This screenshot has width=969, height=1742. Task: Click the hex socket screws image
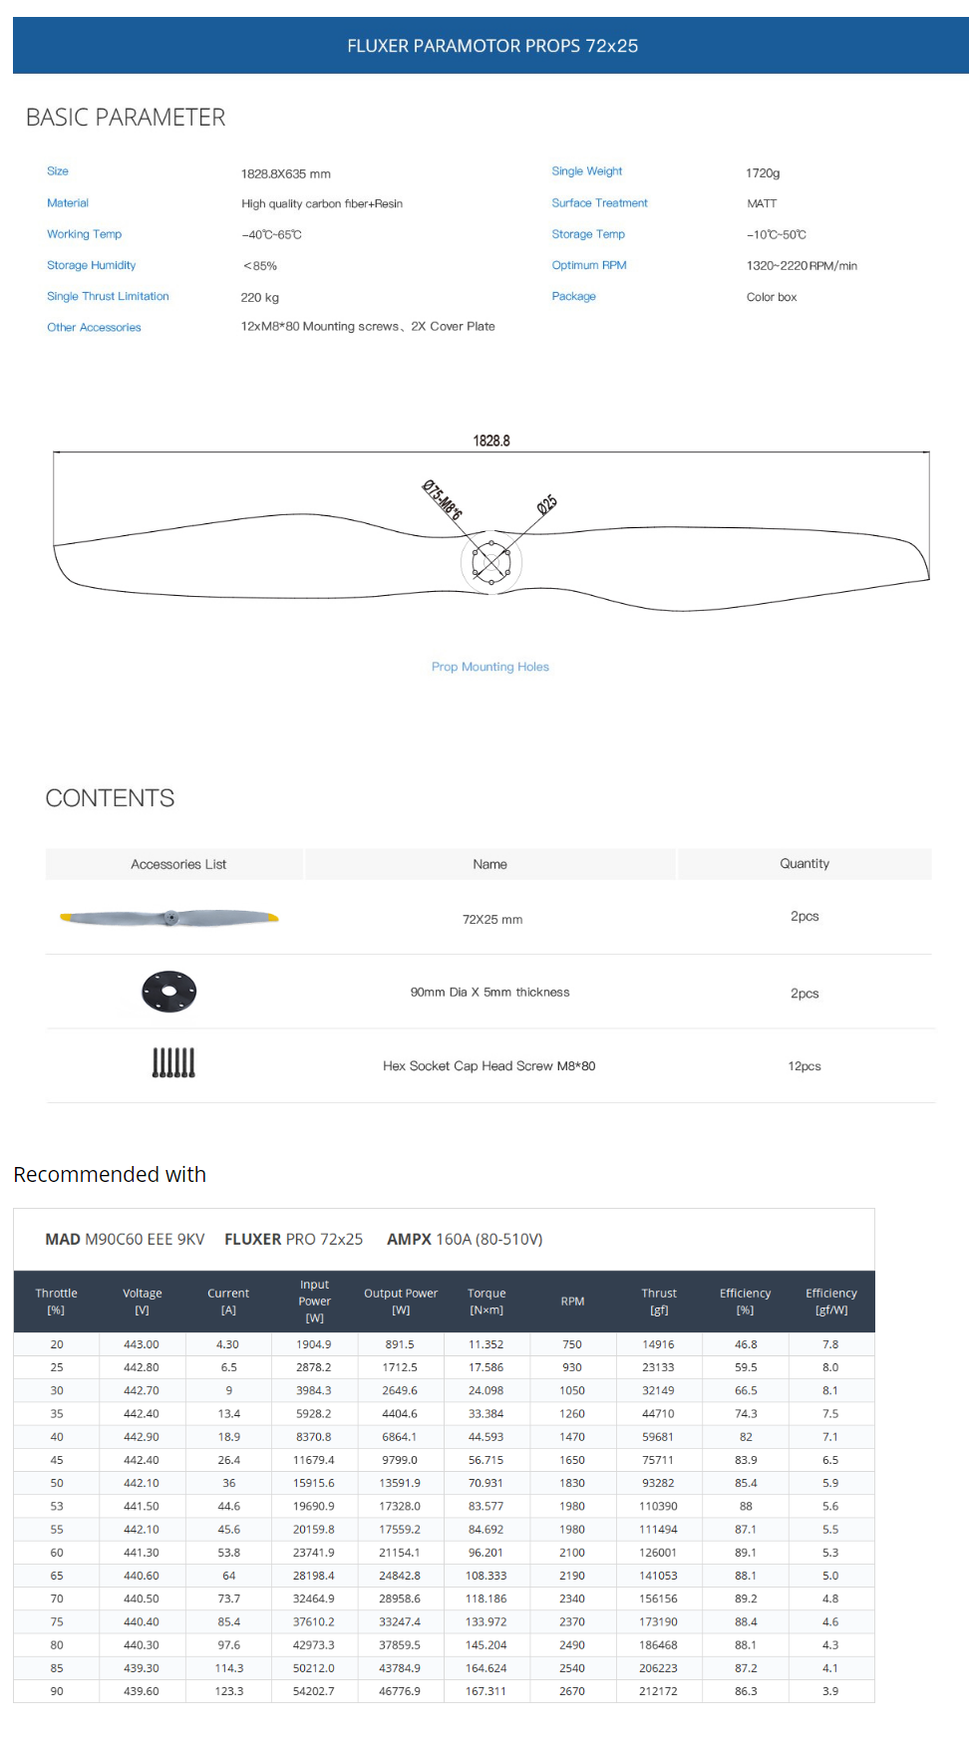(x=173, y=1063)
